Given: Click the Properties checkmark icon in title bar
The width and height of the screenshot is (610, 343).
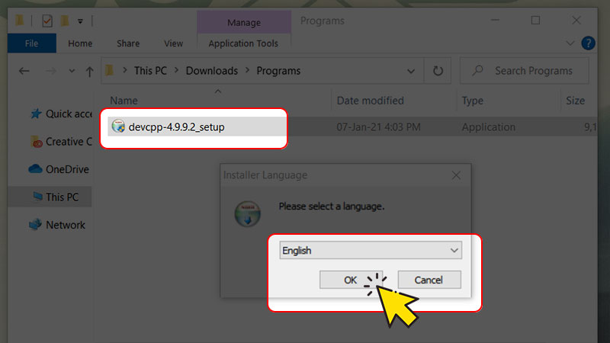Looking at the screenshot, I should pyautogui.click(x=47, y=21).
